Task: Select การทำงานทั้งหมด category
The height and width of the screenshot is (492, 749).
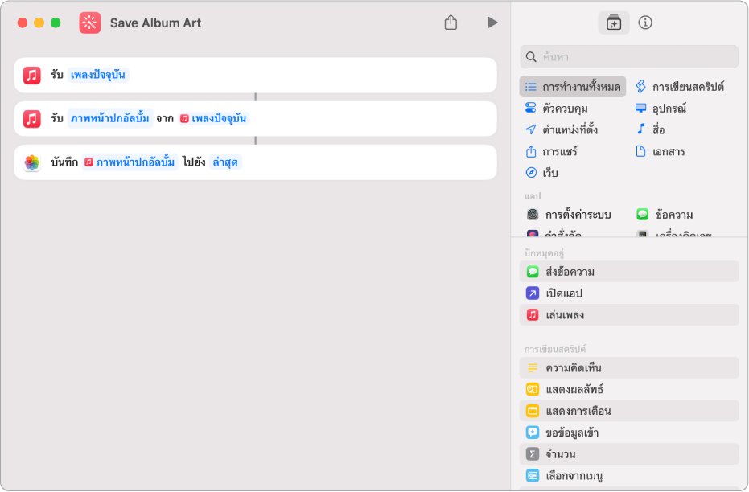Action: tap(573, 86)
